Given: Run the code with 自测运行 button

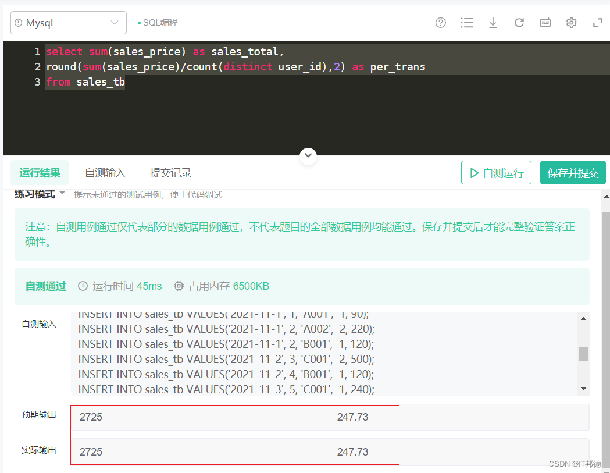Looking at the screenshot, I should (x=496, y=173).
